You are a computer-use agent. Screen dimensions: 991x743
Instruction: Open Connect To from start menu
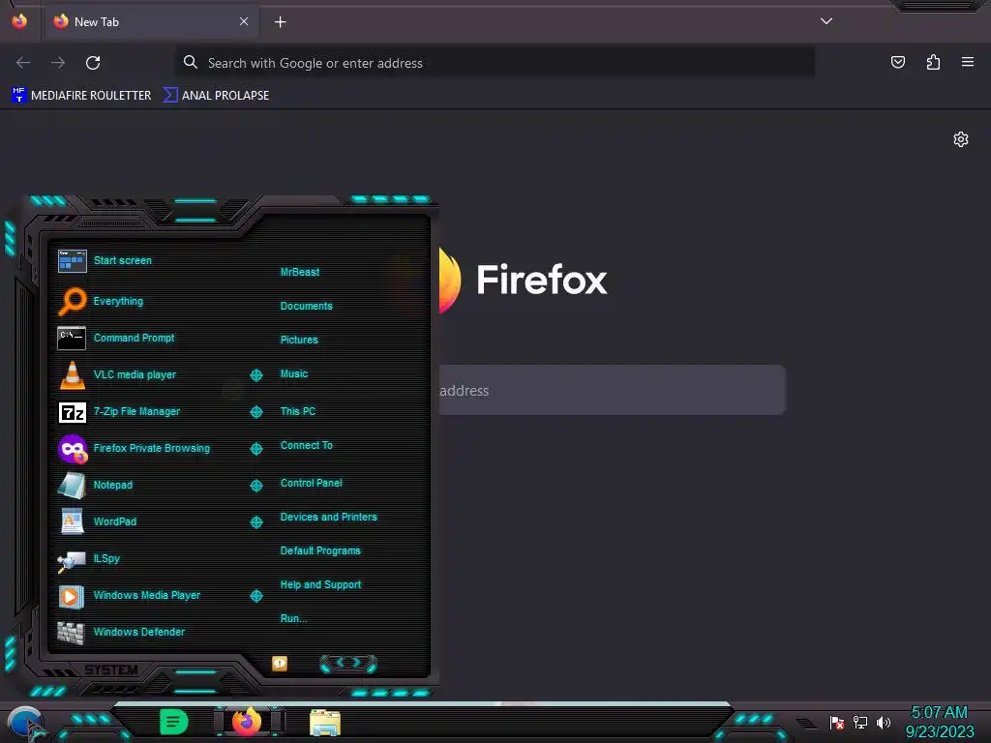point(306,445)
